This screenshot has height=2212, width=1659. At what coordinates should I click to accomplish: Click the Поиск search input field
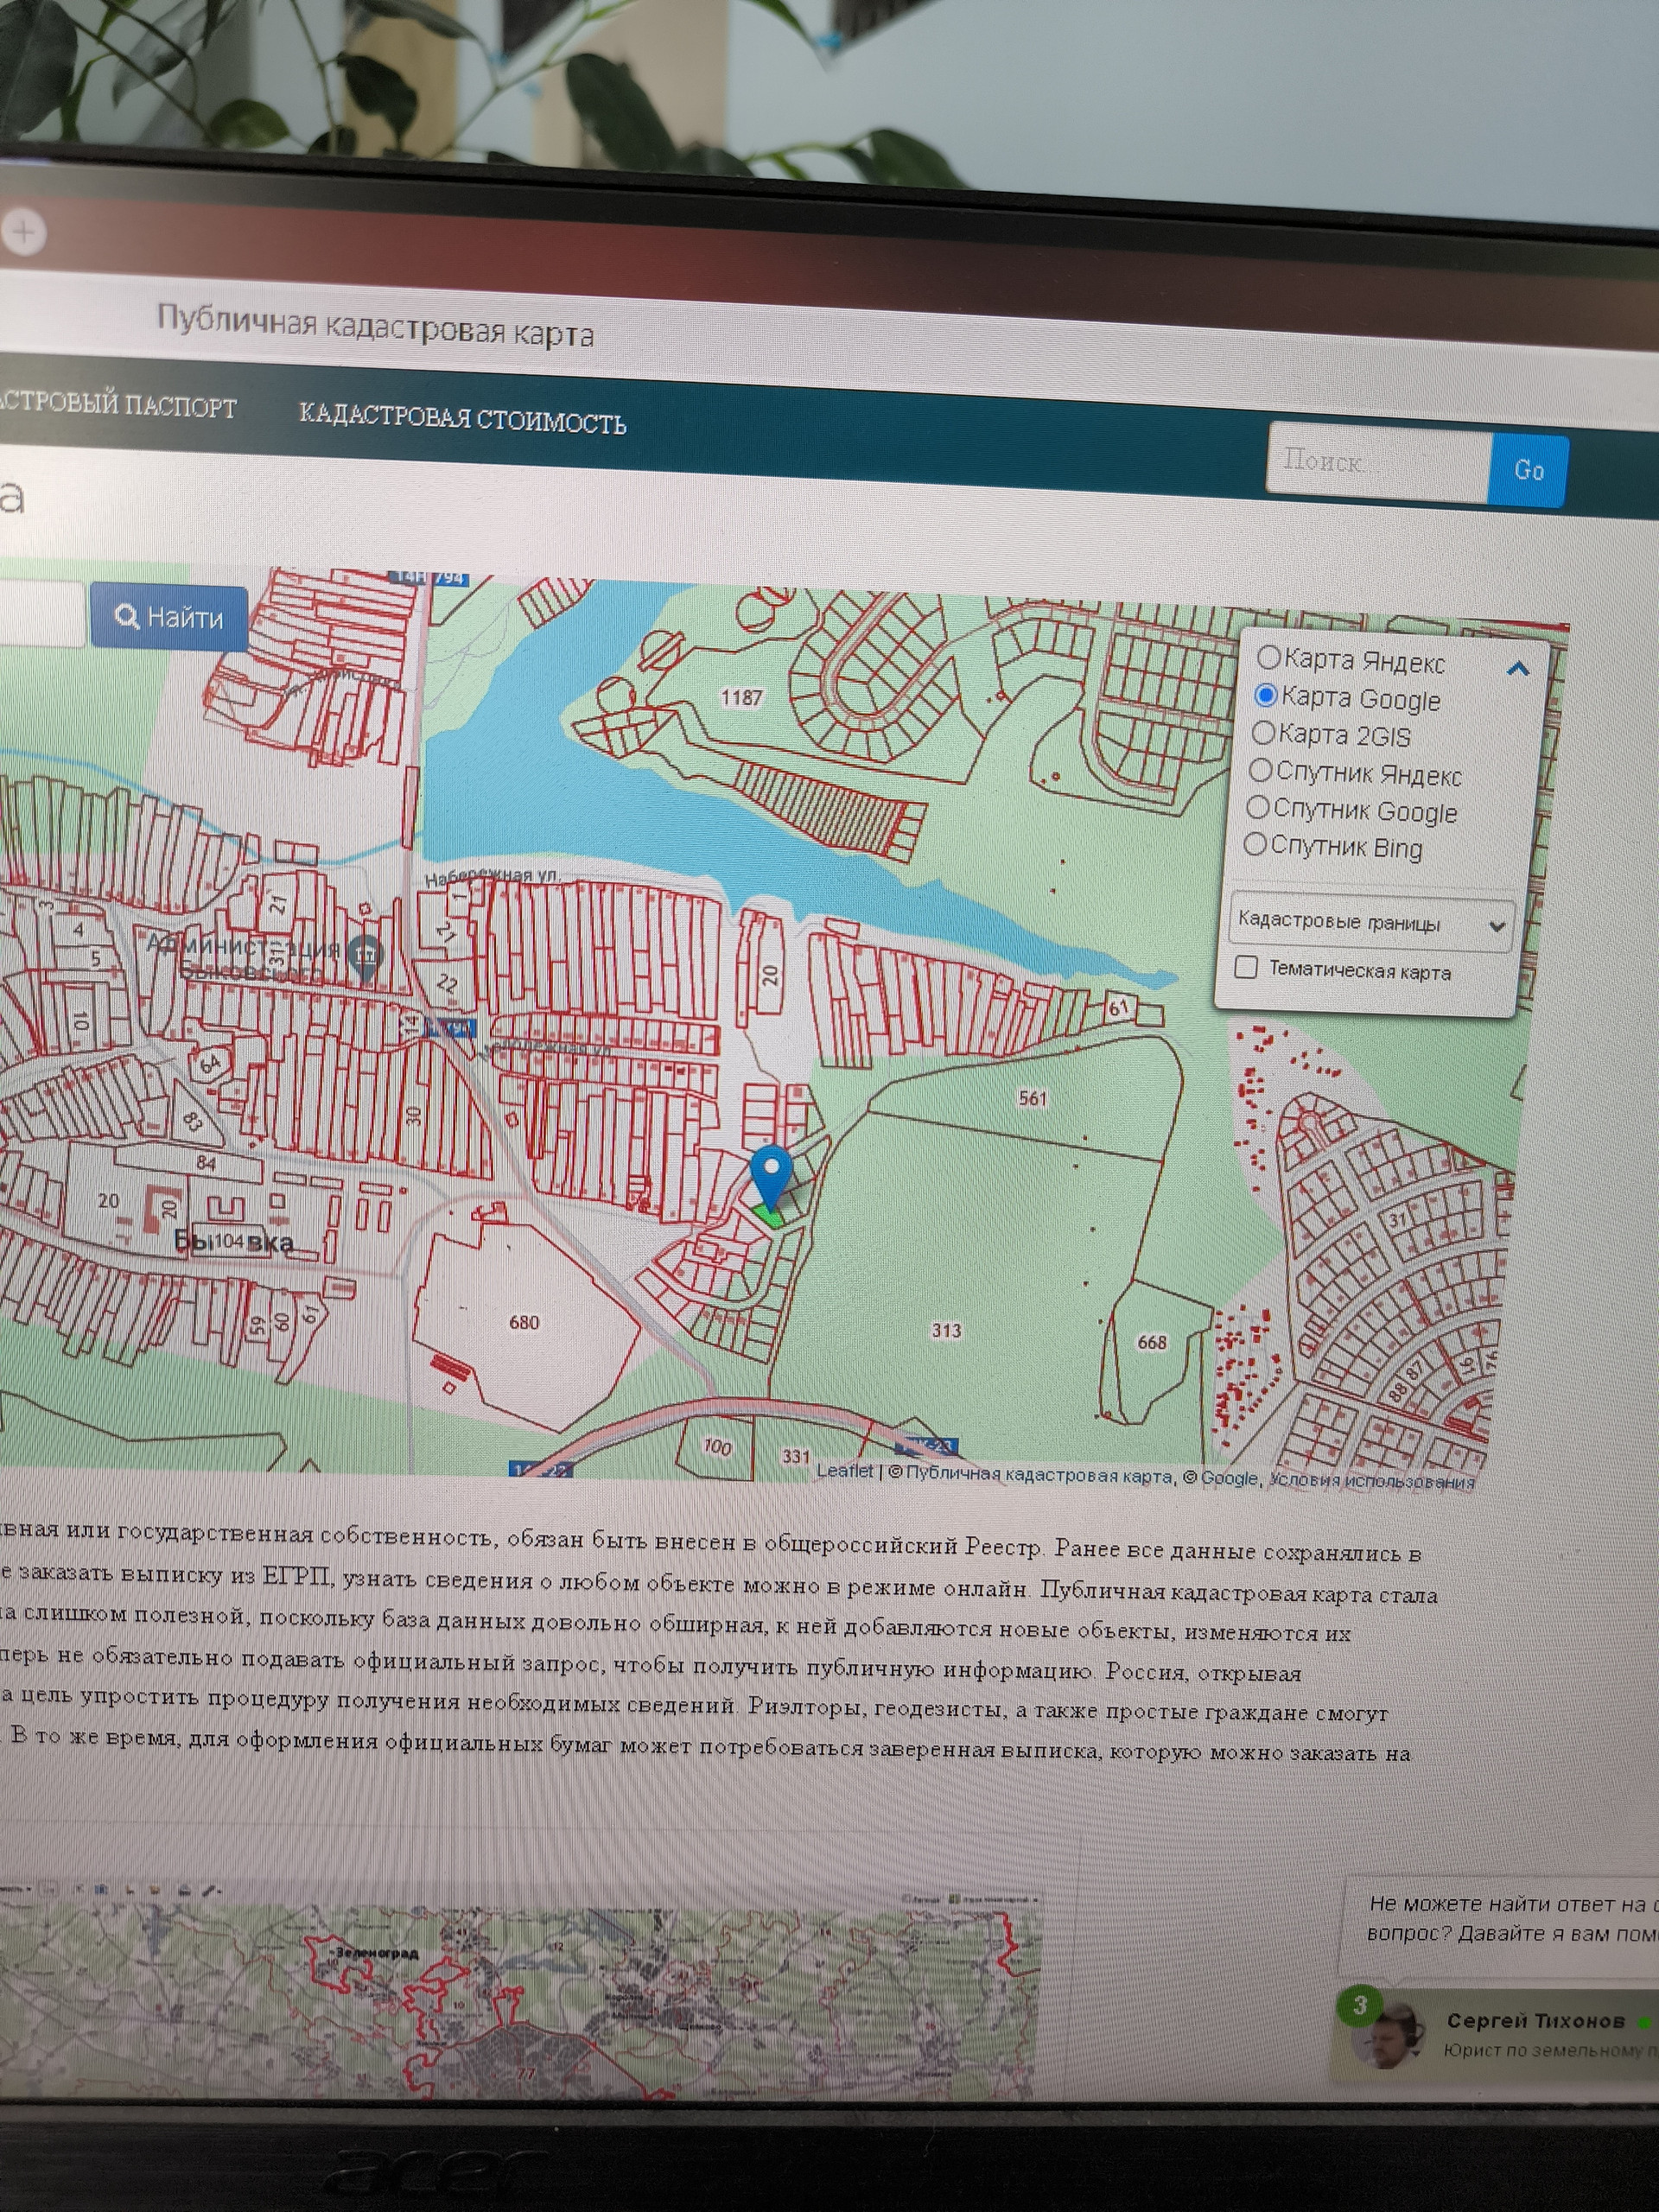[1378, 462]
